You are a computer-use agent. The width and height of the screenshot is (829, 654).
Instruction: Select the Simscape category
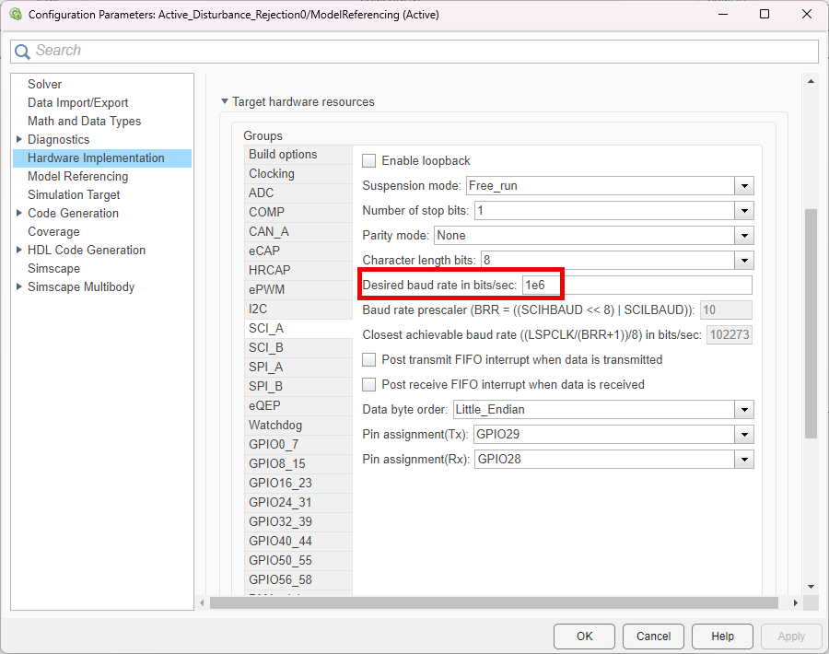[x=53, y=269]
